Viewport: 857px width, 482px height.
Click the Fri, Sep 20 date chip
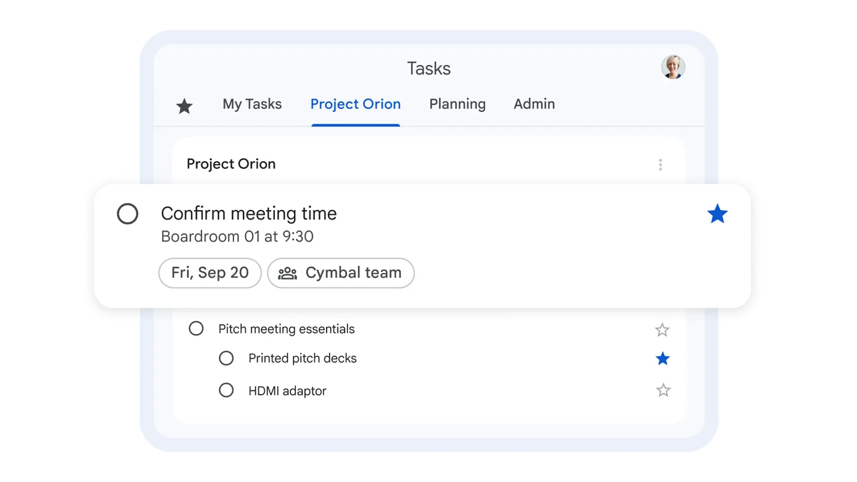(x=210, y=273)
